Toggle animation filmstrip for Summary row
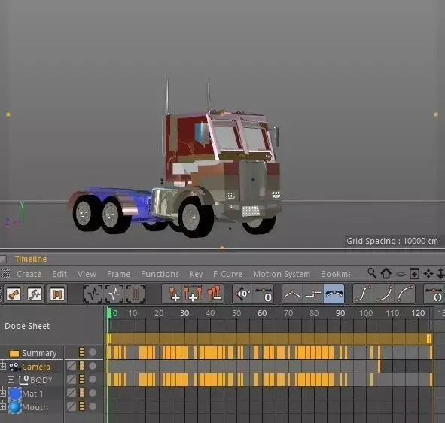The height and width of the screenshot is (423, 445). click(x=82, y=352)
